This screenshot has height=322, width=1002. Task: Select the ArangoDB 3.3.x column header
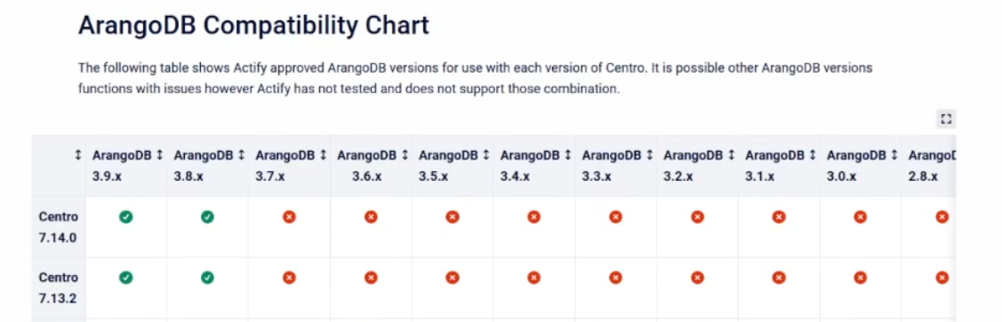point(616,166)
